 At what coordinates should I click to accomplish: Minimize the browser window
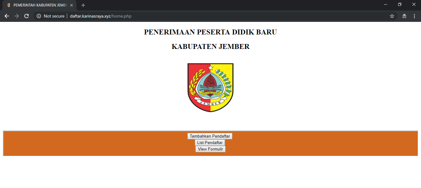386,4
